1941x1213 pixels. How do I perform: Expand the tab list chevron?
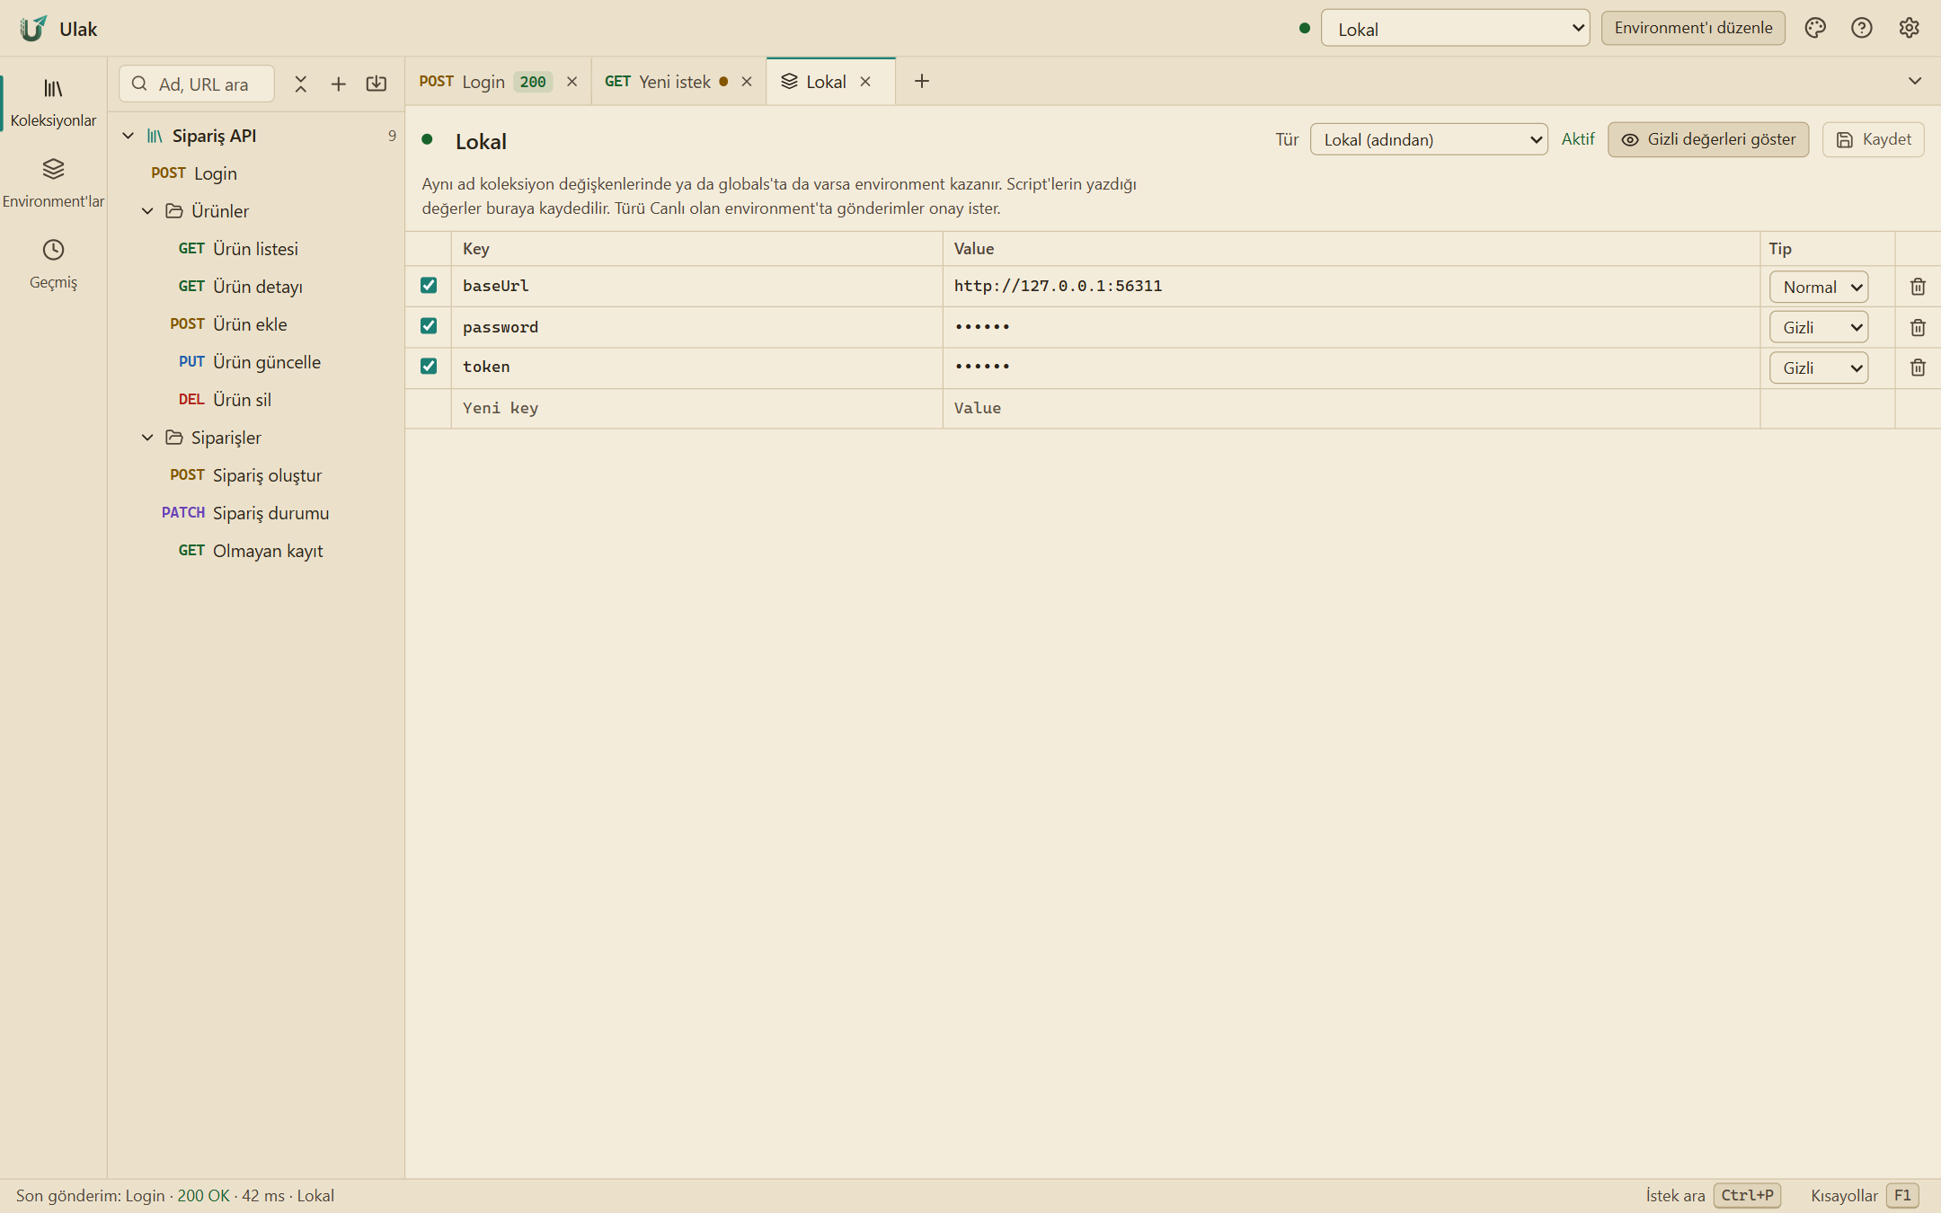coord(1915,81)
